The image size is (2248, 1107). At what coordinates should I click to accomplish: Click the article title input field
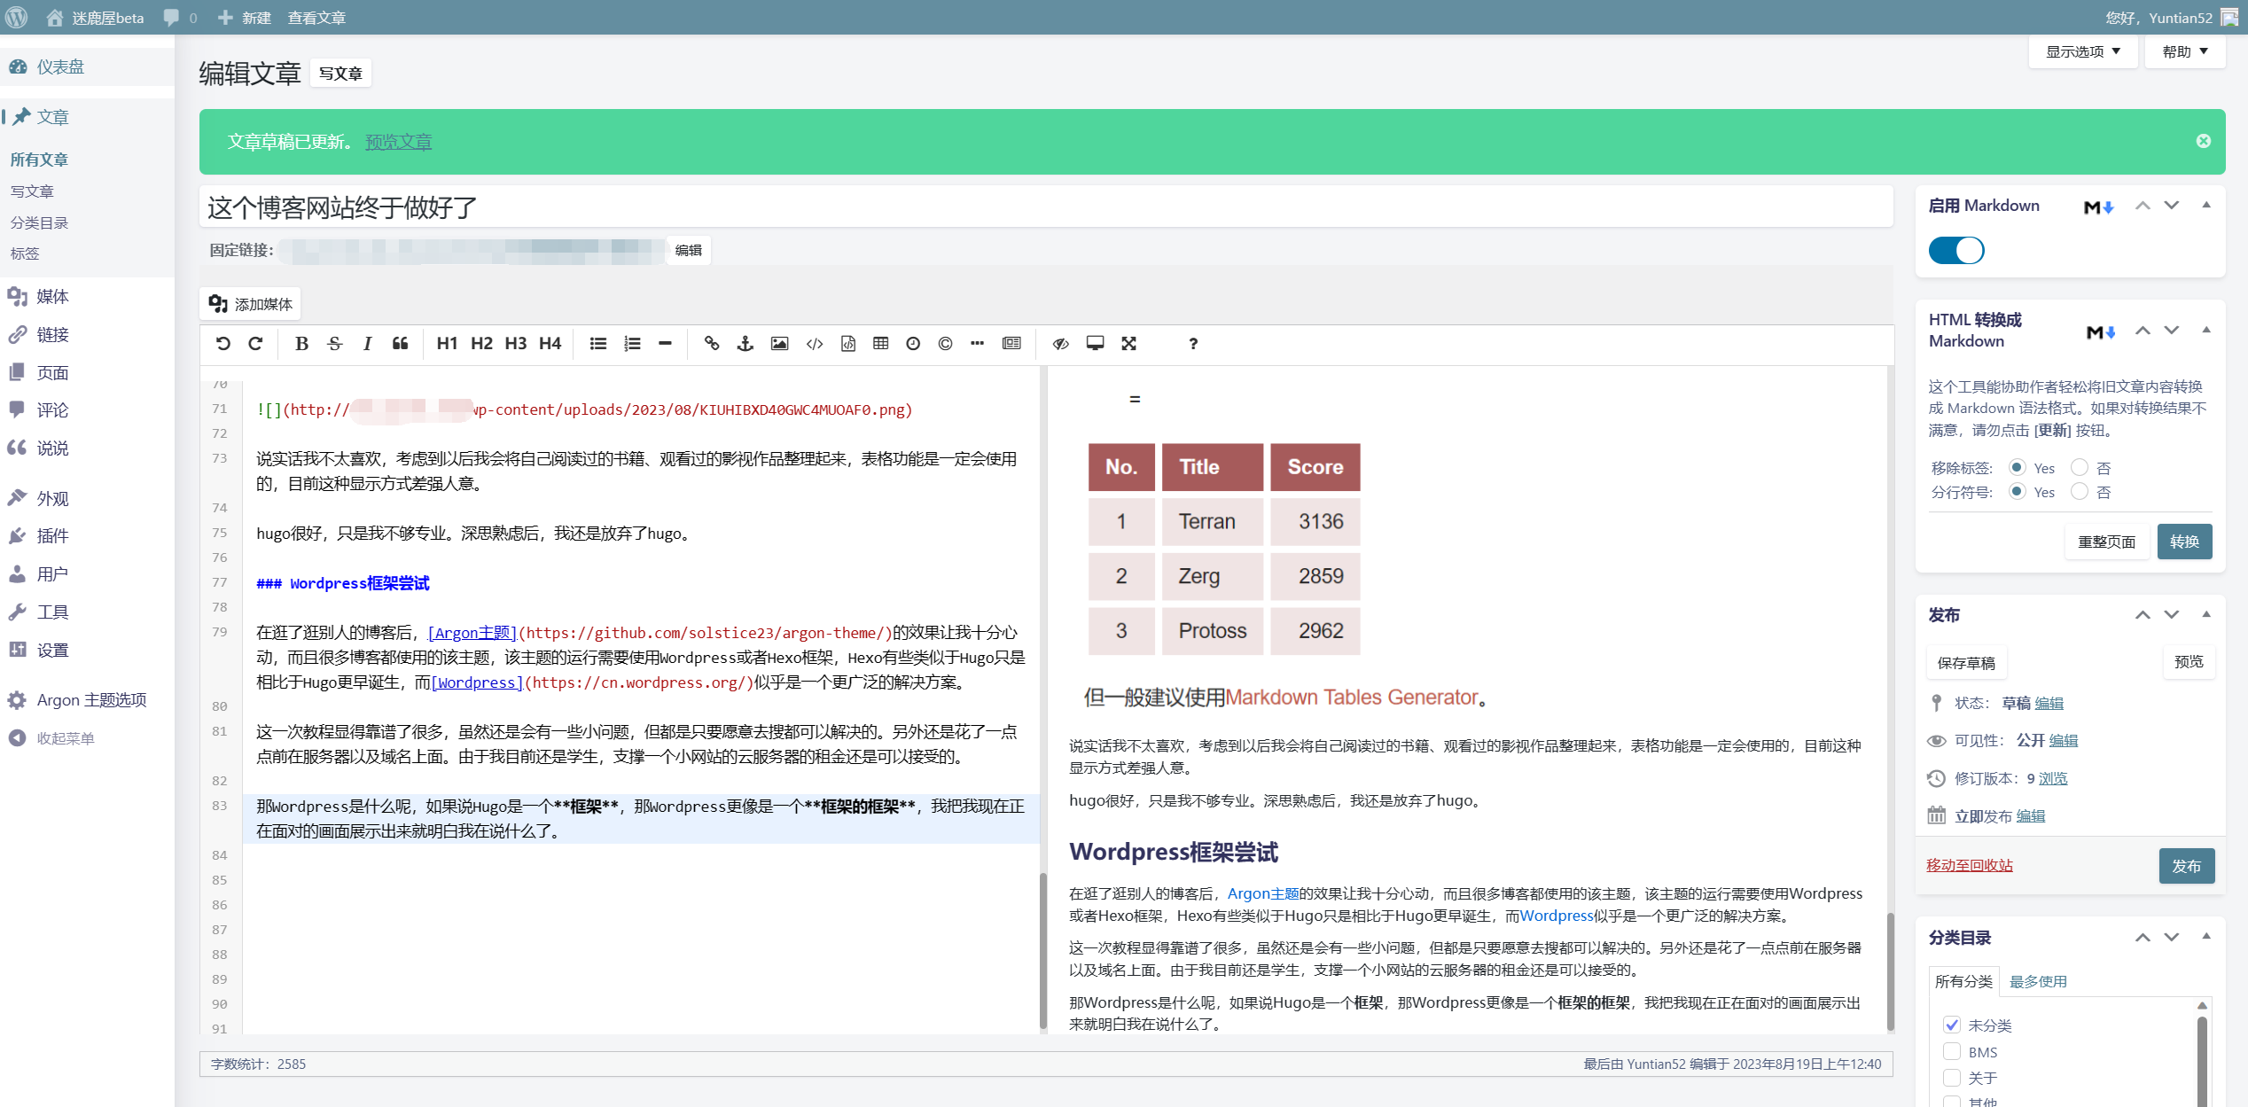click(x=1046, y=208)
